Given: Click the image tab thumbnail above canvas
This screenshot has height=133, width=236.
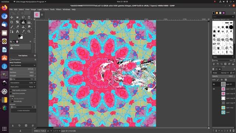Looking at the screenshot, I should click(x=37, y=15).
